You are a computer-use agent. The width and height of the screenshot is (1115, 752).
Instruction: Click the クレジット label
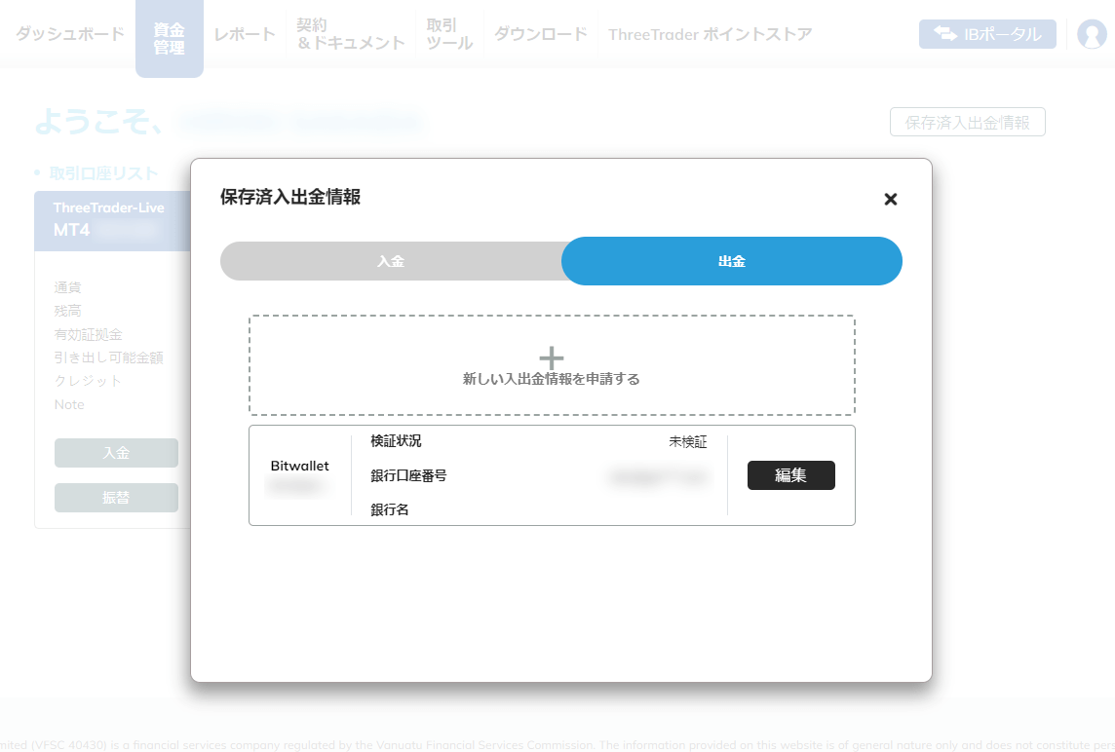pyautogui.click(x=88, y=381)
